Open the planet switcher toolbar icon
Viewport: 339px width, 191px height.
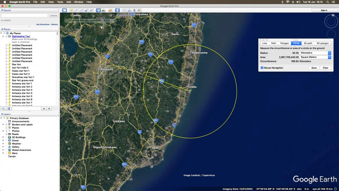pyautogui.click(x=110, y=10)
